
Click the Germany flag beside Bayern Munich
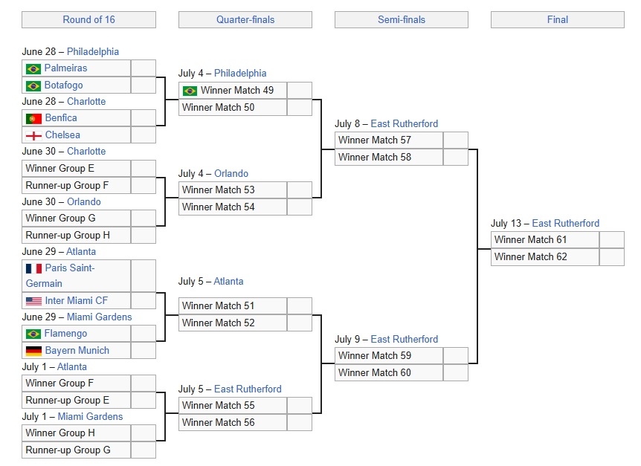click(x=33, y=351)
